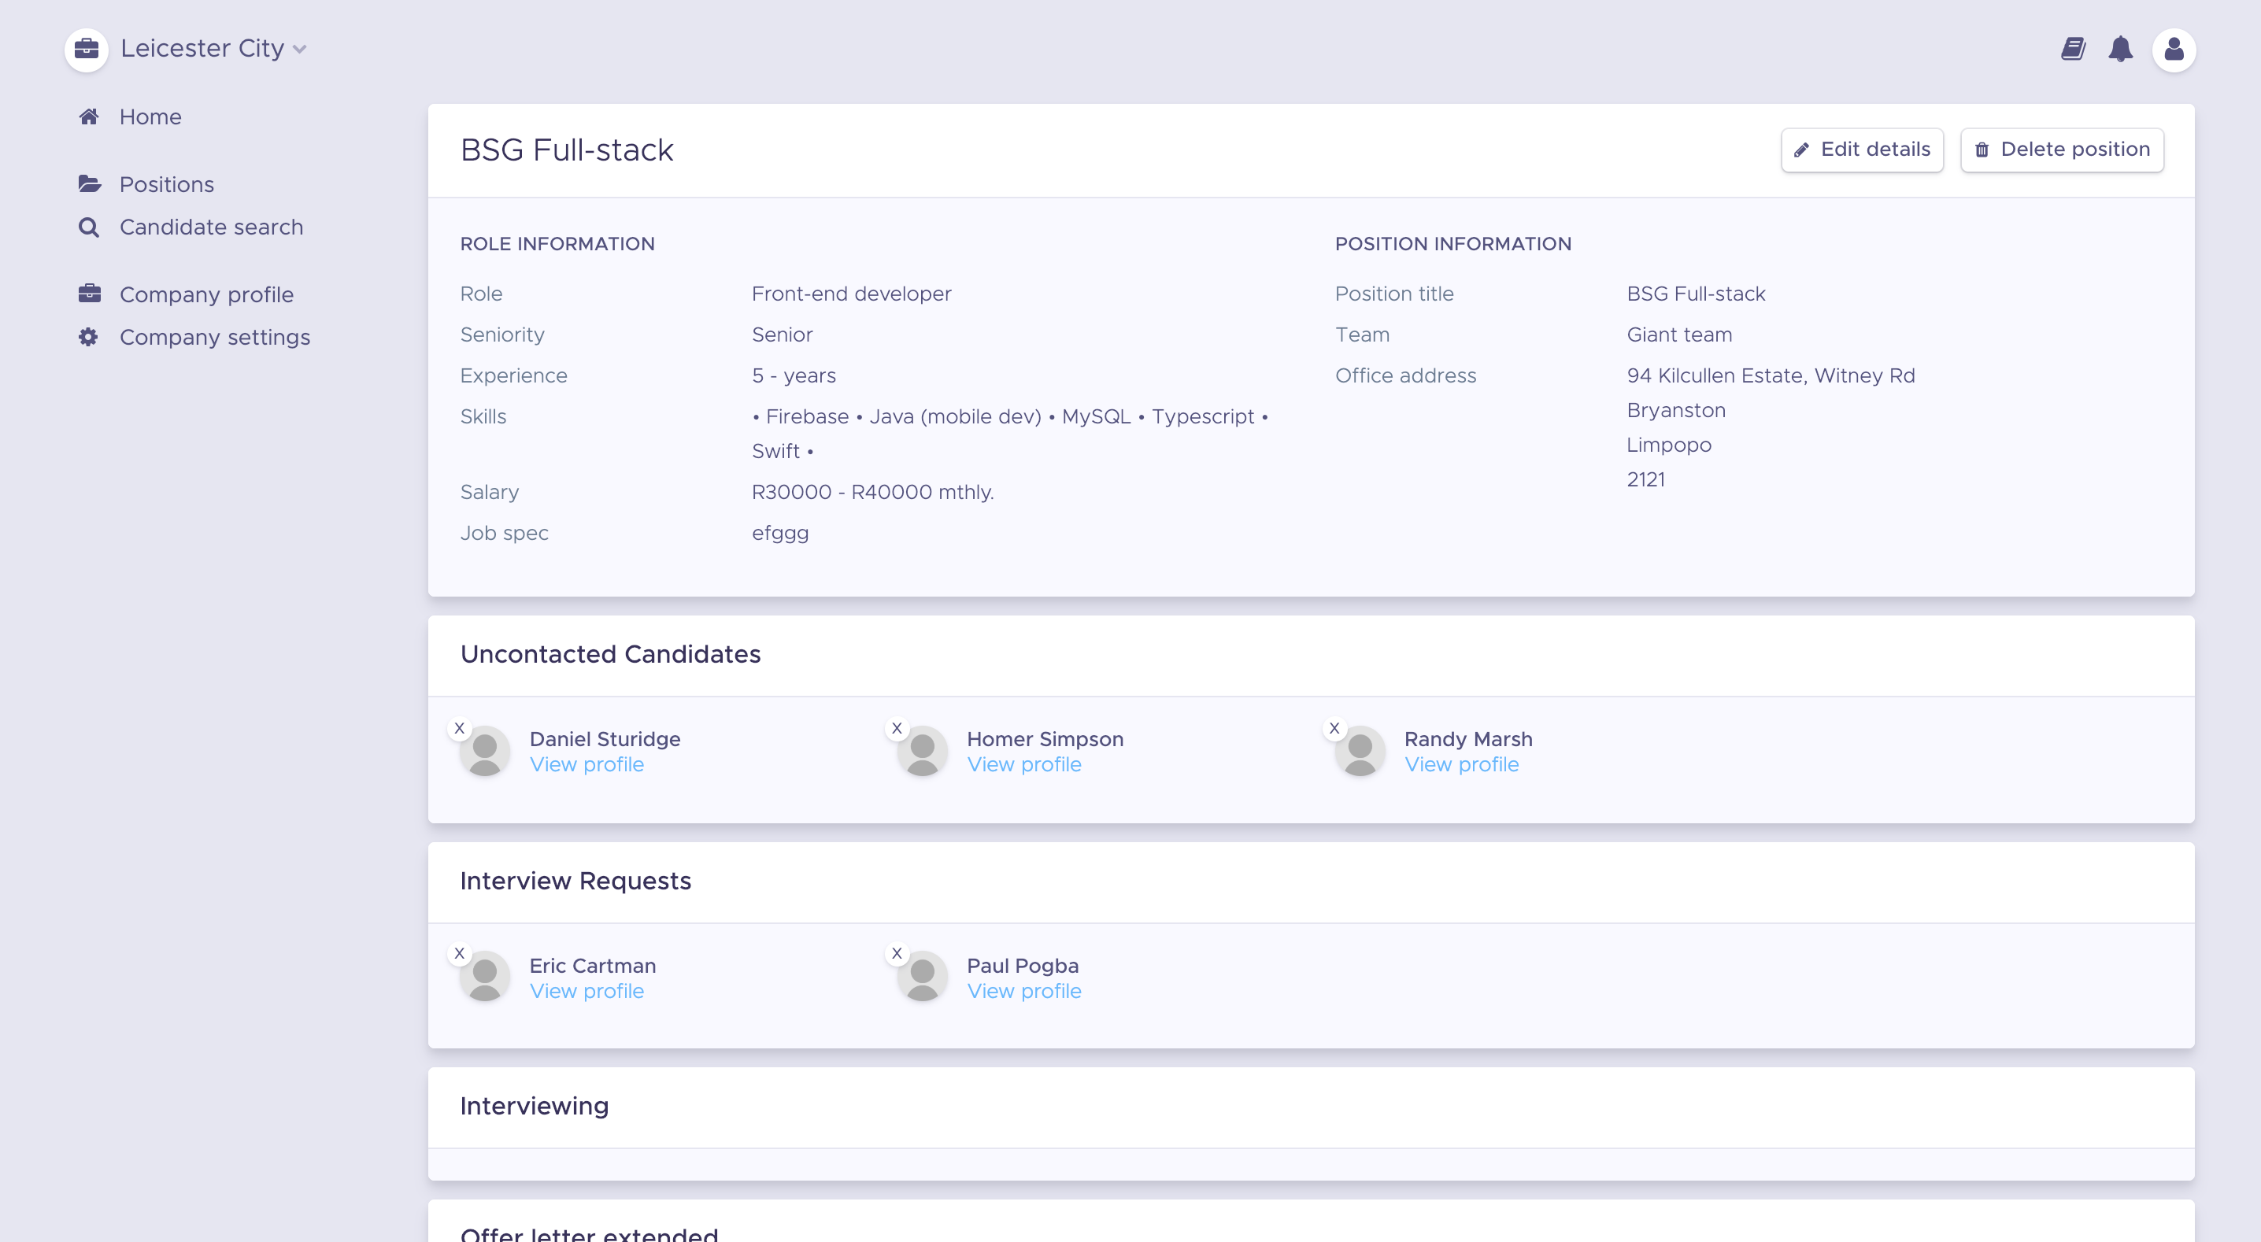View profile of Eric Cartman

pyautogui.click(x=587, y=992)
